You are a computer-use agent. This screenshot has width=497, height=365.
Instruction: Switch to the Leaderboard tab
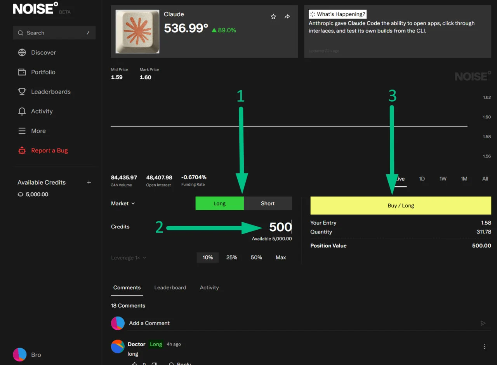(170, 287)
